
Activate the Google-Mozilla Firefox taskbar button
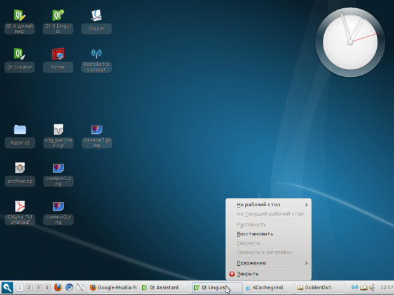(113, 287)
